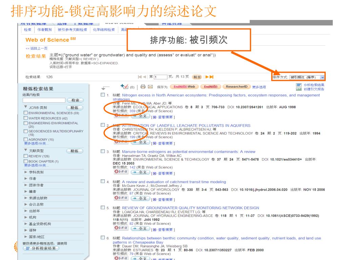Tick the checkbox for result 5

click(x=103, y=208)
